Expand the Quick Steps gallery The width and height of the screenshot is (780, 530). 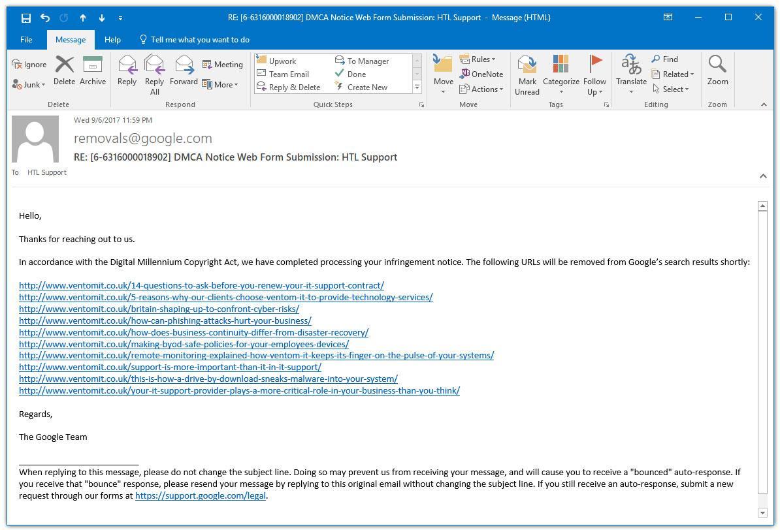pyautogui.click(x=417, y=87)
